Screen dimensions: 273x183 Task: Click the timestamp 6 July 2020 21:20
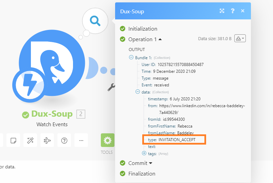coord(185,99)
